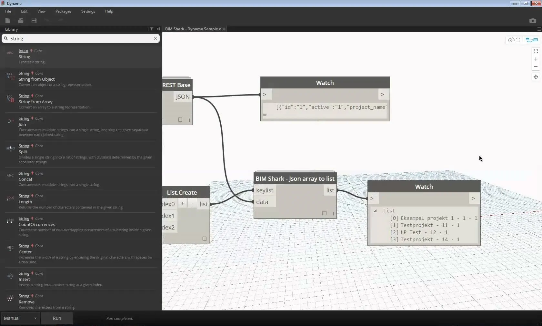The width and height of the screenshot is (542, 326).
Task: Open the Edit menu
Action: (x=24, y=11)
